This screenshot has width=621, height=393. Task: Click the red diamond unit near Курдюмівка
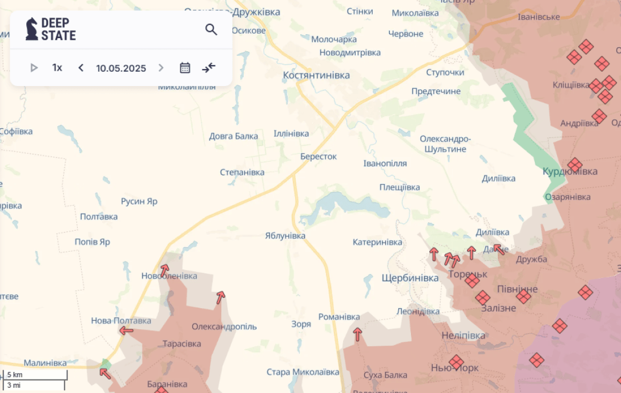click(x=574, y=165)
